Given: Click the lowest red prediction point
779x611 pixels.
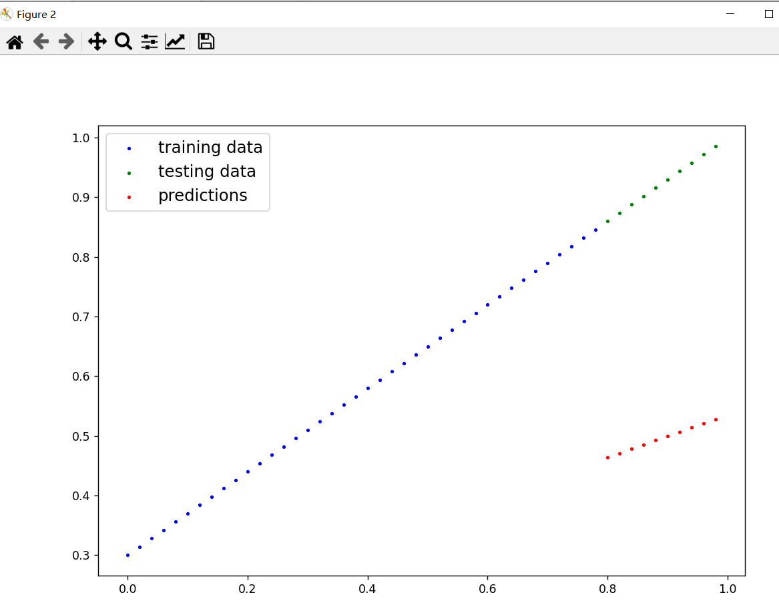Looking at the screenshot, I should 607,458.
